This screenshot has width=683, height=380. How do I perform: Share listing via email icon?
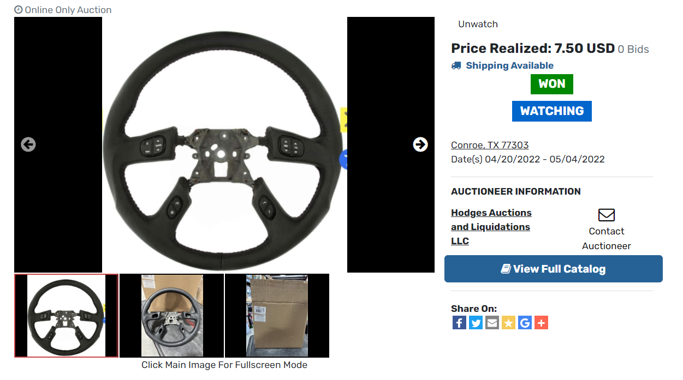click(x=492, y=323)
